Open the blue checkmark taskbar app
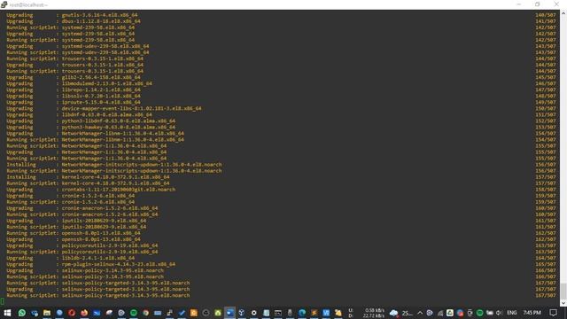Image resolution: width=567 pixels, height=319 pixels. click(x=182, y=313)
